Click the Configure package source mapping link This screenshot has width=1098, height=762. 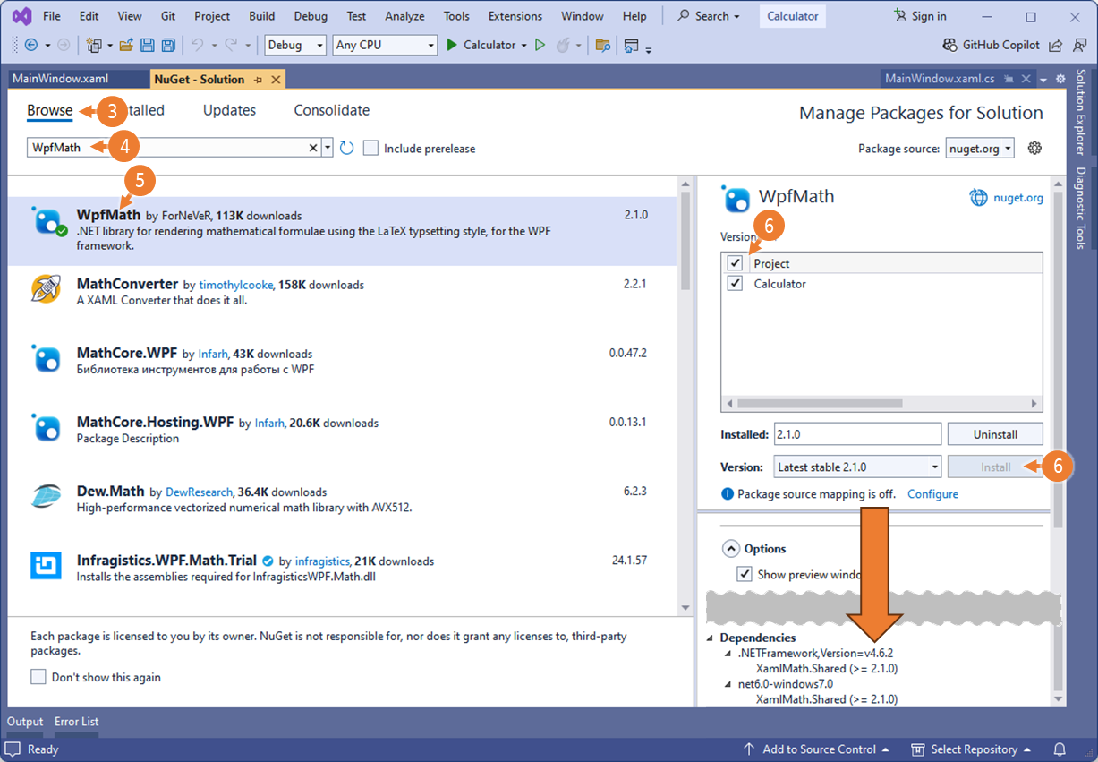pos(932,494)
